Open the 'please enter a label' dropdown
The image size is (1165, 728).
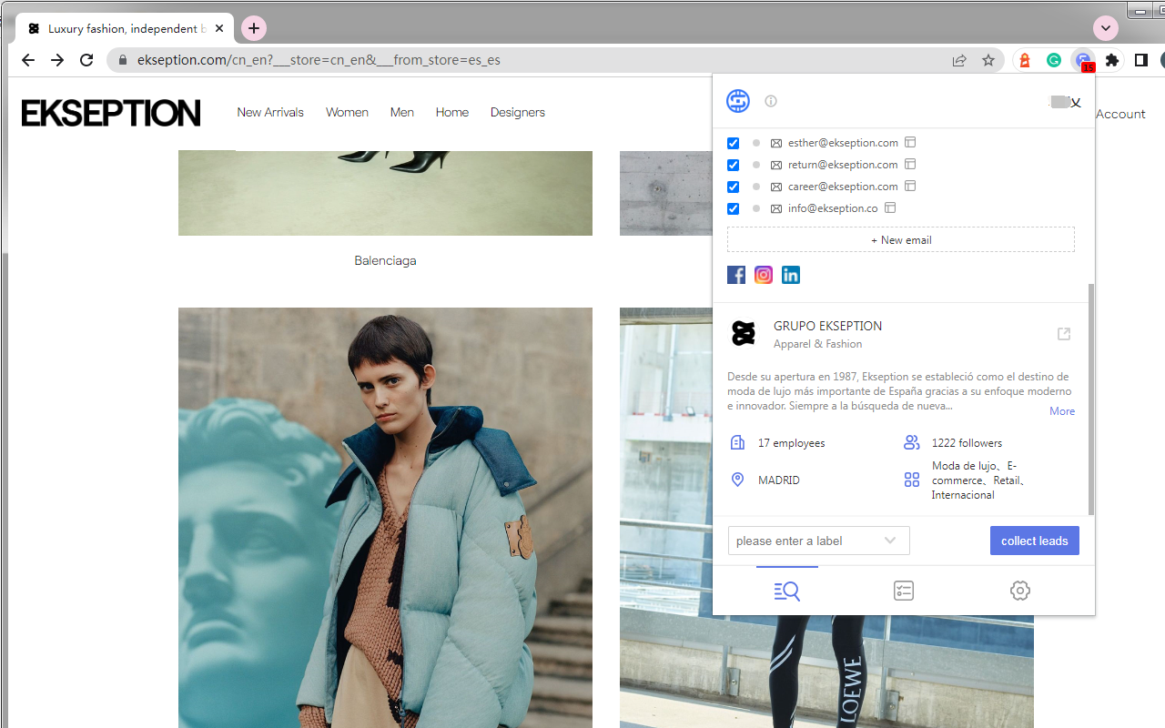pos(818,541)
